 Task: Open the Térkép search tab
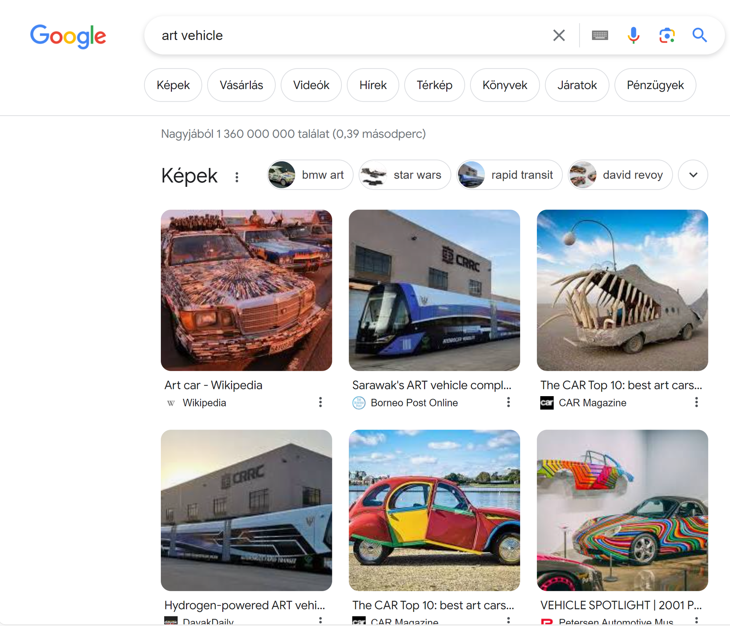coord(434,85)
